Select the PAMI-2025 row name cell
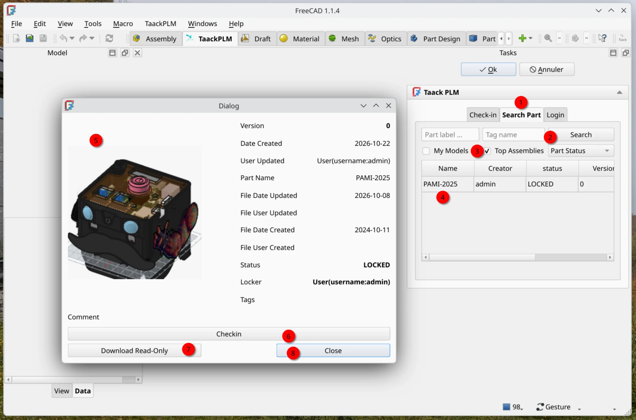 [448, 184]
